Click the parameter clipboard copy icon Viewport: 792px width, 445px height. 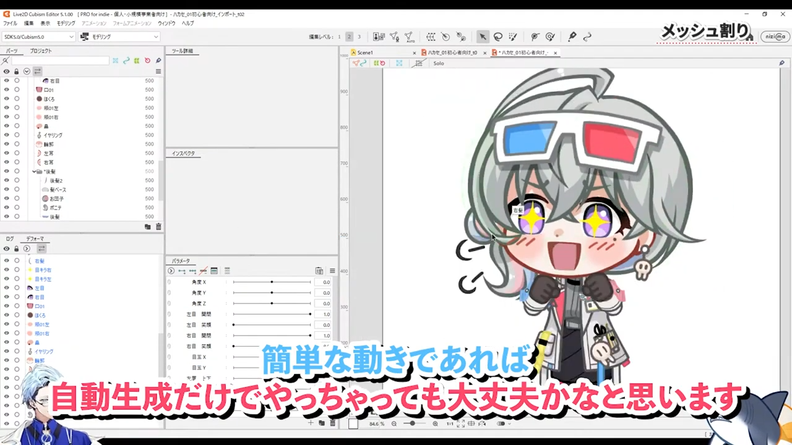[x=319, y=271]
